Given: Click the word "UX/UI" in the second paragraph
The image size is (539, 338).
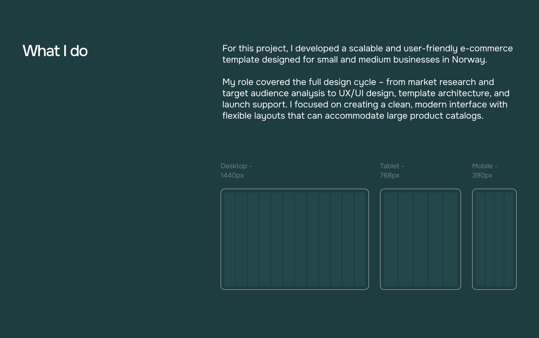Looking at the screenshot, I should pos(351,93).
